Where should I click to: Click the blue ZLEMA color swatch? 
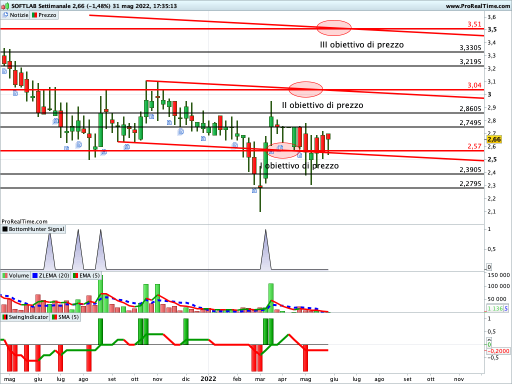(x=35, y=275)
